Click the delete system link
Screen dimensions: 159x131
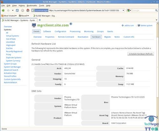pos(145,25)
